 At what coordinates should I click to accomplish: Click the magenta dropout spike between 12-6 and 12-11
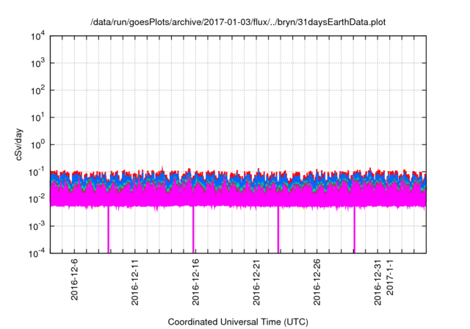click(108, 230)
